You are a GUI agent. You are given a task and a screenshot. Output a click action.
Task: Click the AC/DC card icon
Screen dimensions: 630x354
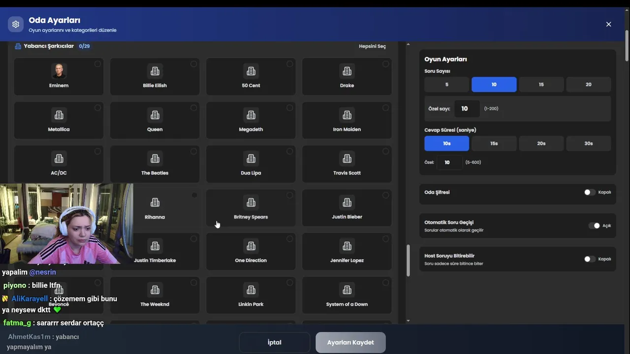click(x=59, y=158)
